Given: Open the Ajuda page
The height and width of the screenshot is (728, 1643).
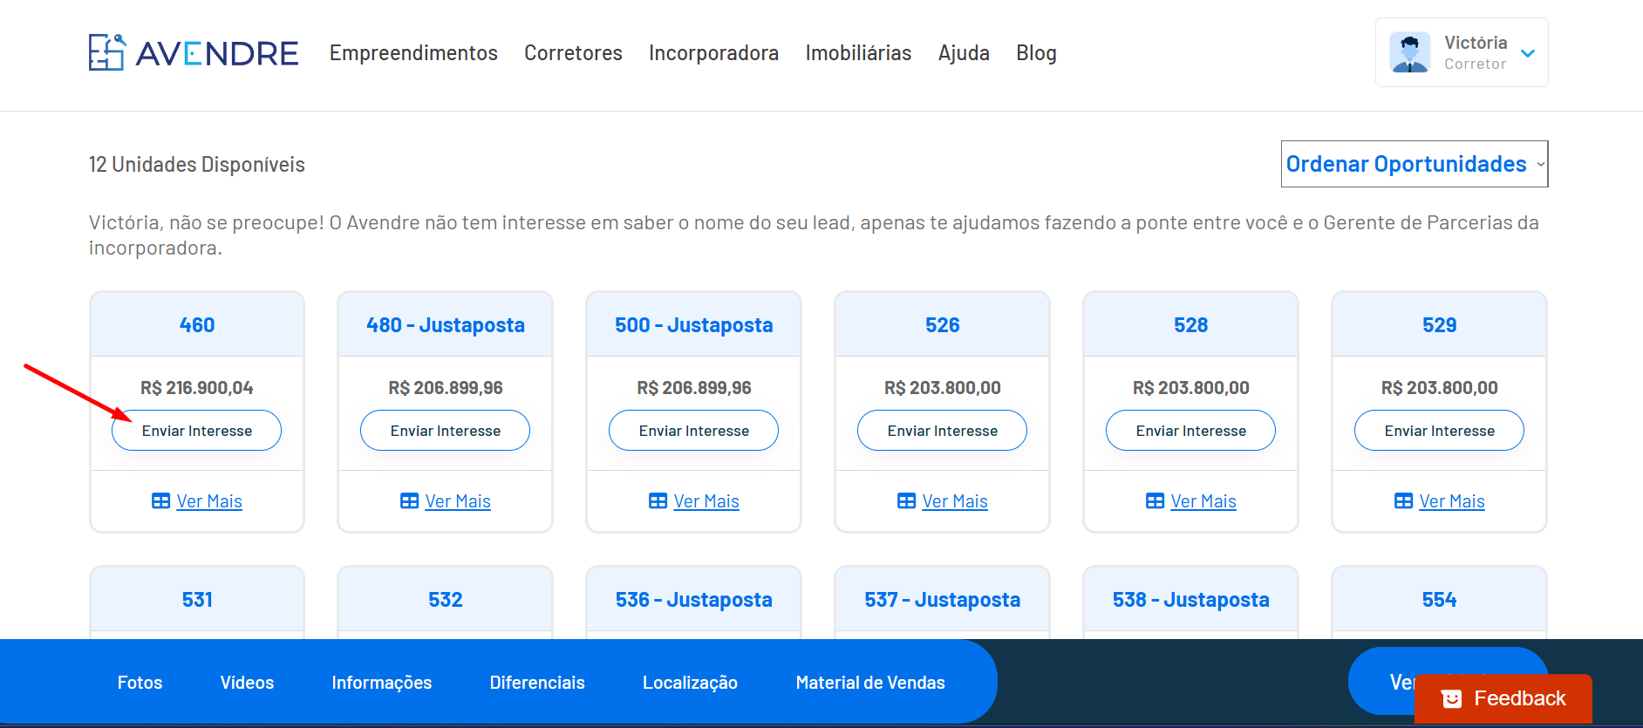Looking at the screenshot, I should point(964,53).
